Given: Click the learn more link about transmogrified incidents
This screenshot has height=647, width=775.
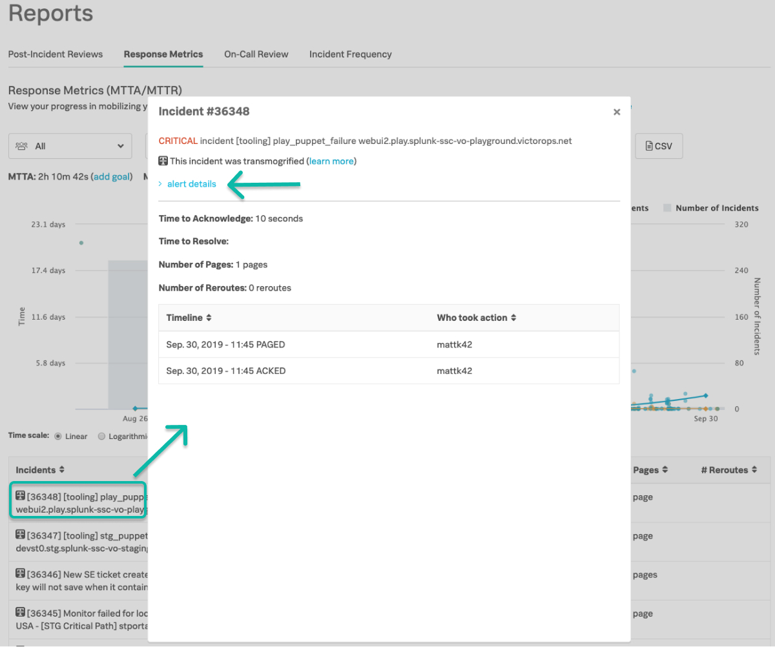Looking at the screenshot, I should [331, 161].
